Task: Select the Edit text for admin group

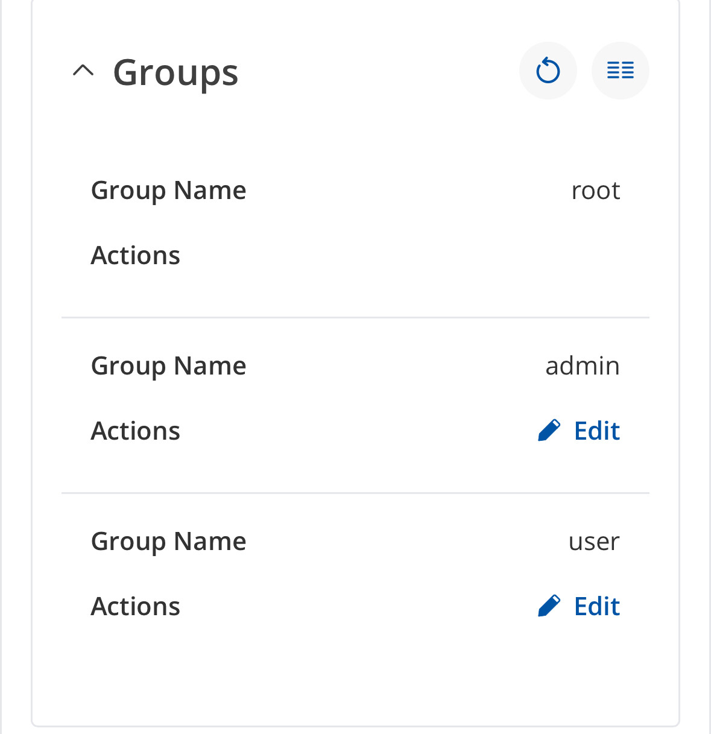Action: [x=596, y=431]
